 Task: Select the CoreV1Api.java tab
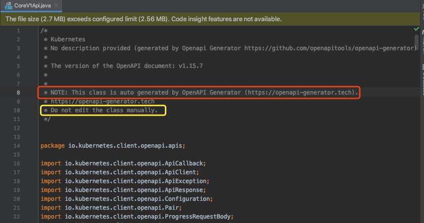pyautogui.click(x=33, y=5)
